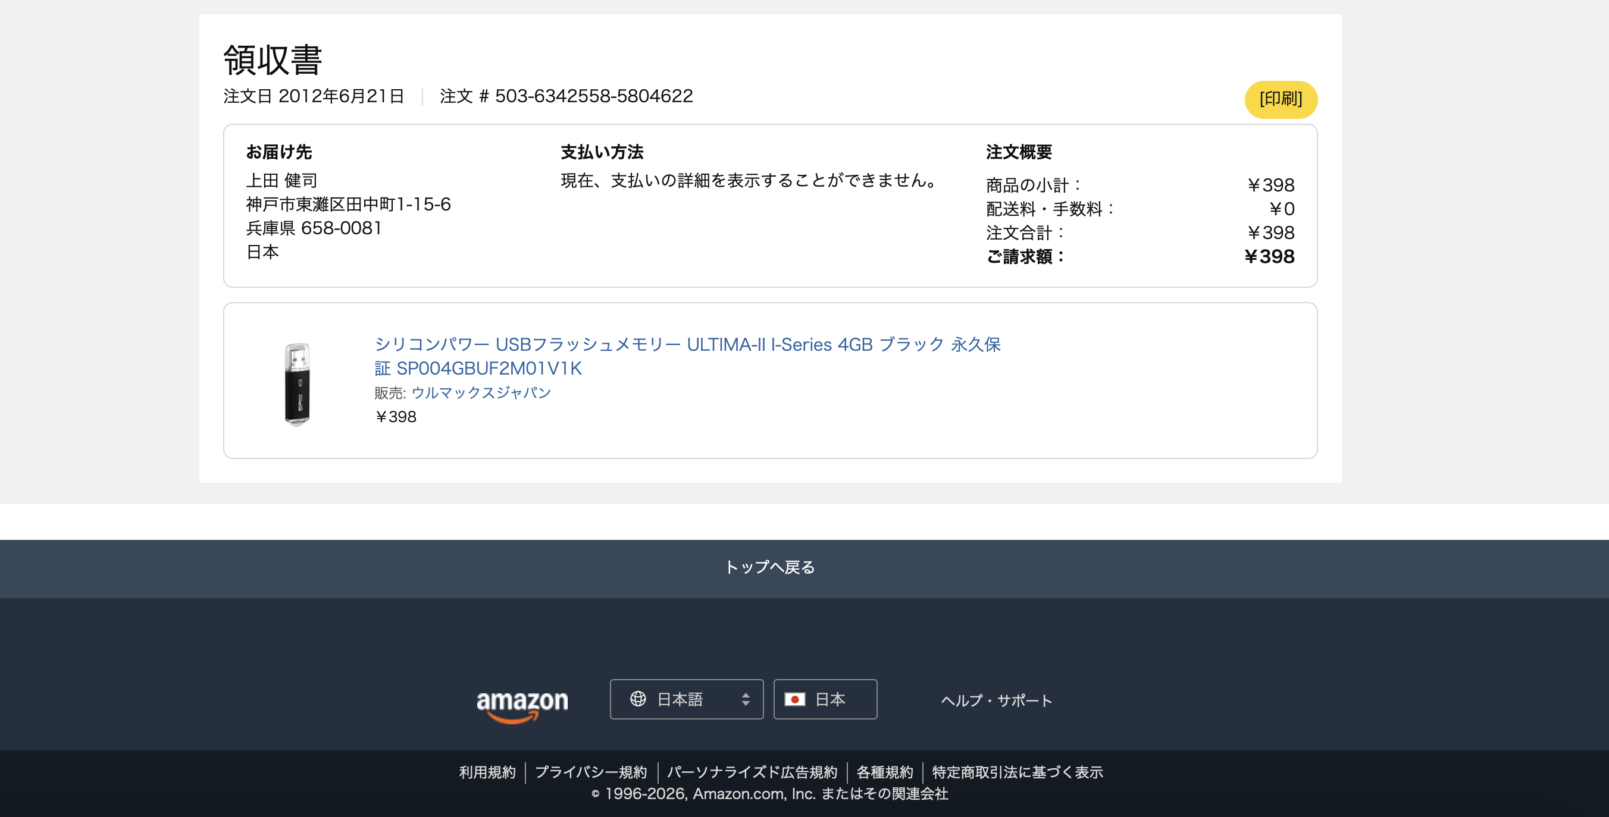
Task: Click the ご請求額 billed total ￥398
Action: [x=1269, y=256]
